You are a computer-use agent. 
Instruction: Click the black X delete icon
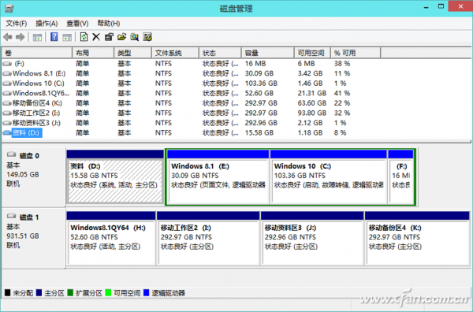coord(96,37)
